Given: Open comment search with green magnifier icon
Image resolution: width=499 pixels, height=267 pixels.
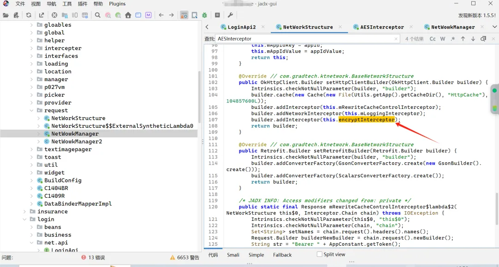Looking at the screenshot, I should point(118,15).
